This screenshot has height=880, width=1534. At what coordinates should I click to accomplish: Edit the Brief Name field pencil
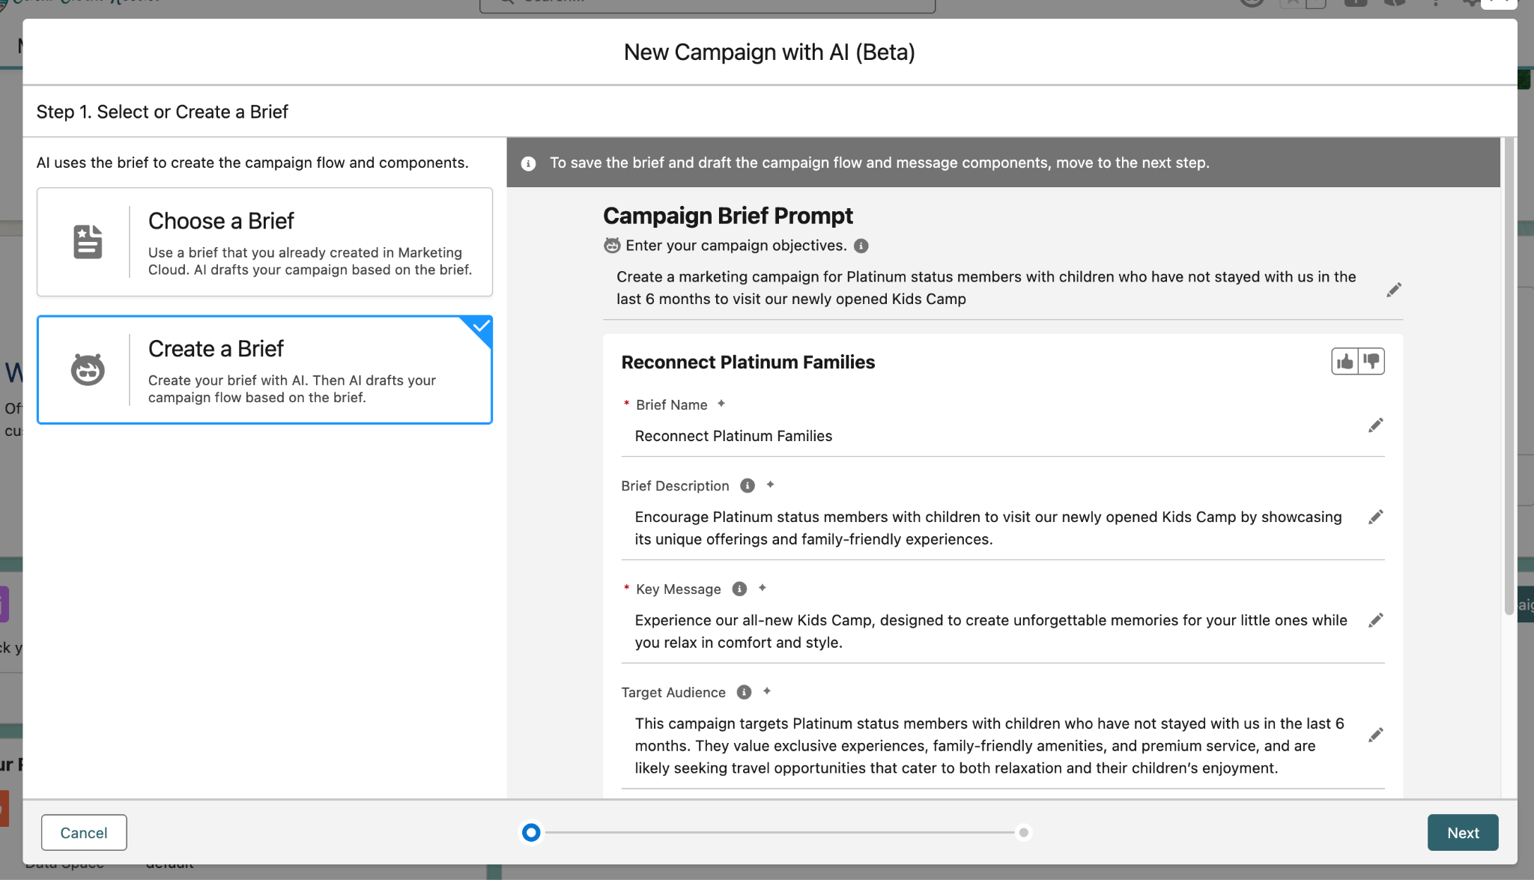1375,425
